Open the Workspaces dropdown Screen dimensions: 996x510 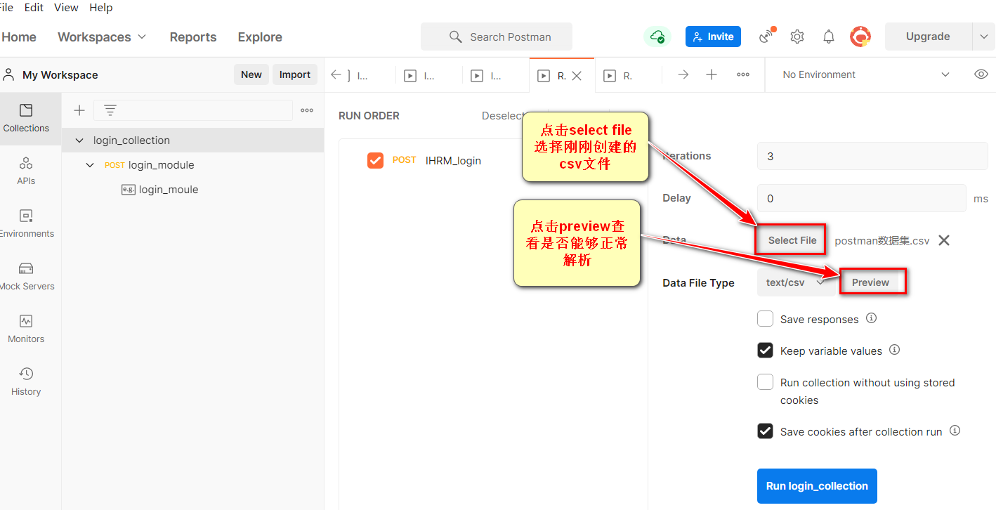click(102, 37)
